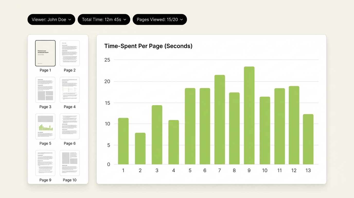Open the Page 4 text thumbnail

pos(70,90)
